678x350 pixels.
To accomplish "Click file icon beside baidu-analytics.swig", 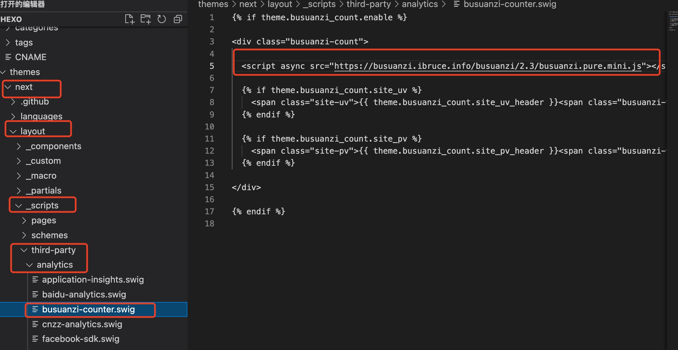I will tap(35, 294).
